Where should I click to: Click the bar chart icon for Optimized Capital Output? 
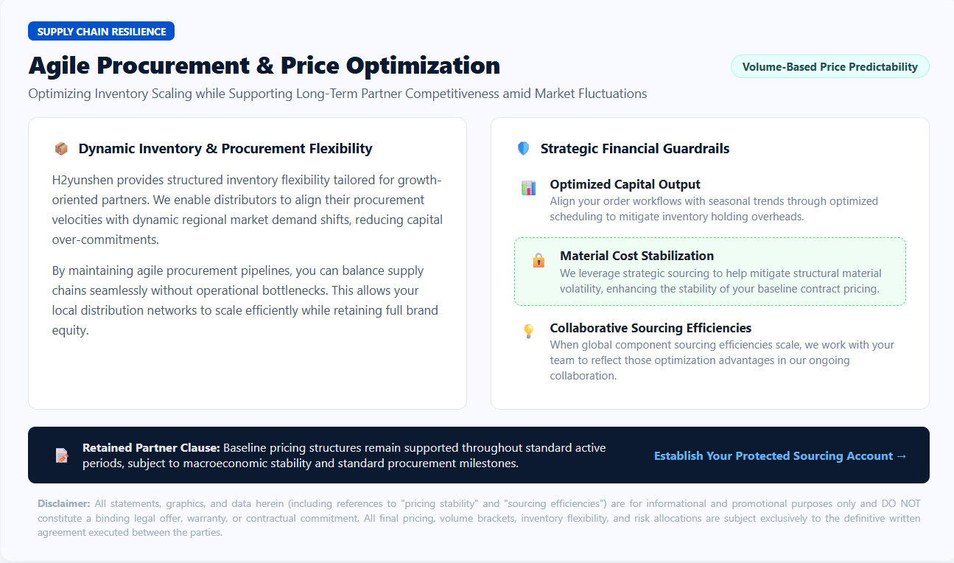[528, 188]
